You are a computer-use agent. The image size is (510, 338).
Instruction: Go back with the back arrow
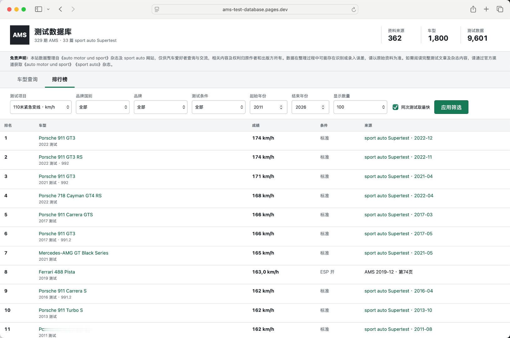(x=60, y=9)
